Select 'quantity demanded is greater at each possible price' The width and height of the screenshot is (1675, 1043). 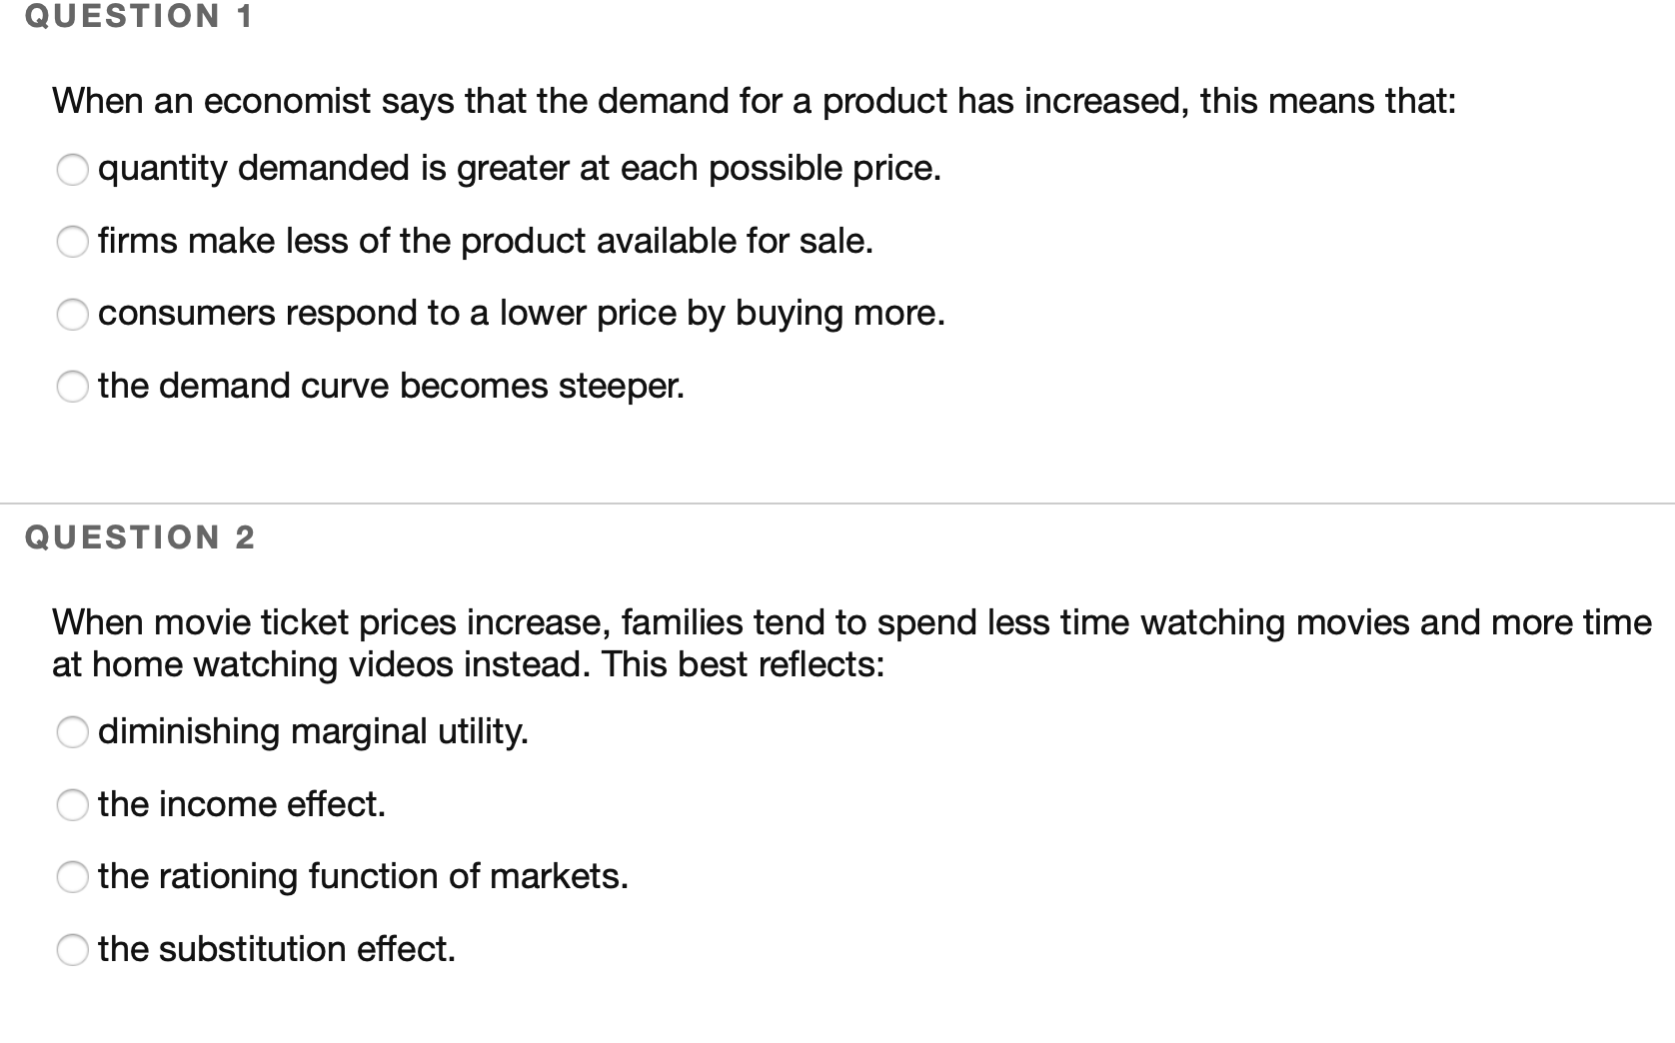pos(73,170)
